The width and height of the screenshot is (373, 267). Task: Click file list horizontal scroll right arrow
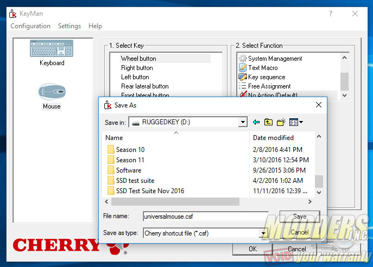(x=309, y=202)
